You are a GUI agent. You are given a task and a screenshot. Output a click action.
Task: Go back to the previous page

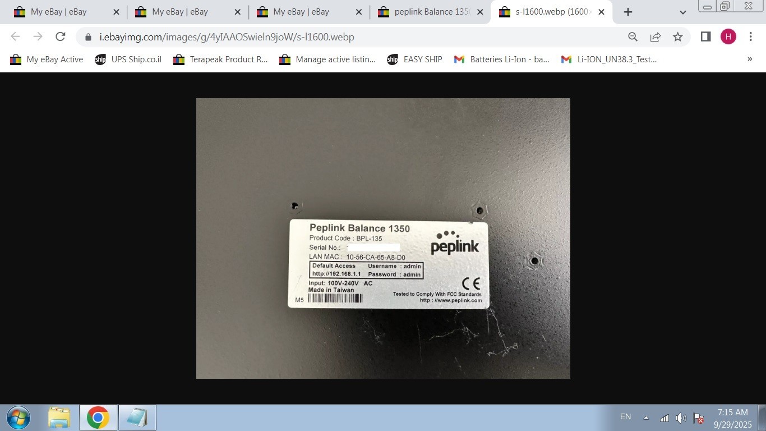tap(15, 36)
